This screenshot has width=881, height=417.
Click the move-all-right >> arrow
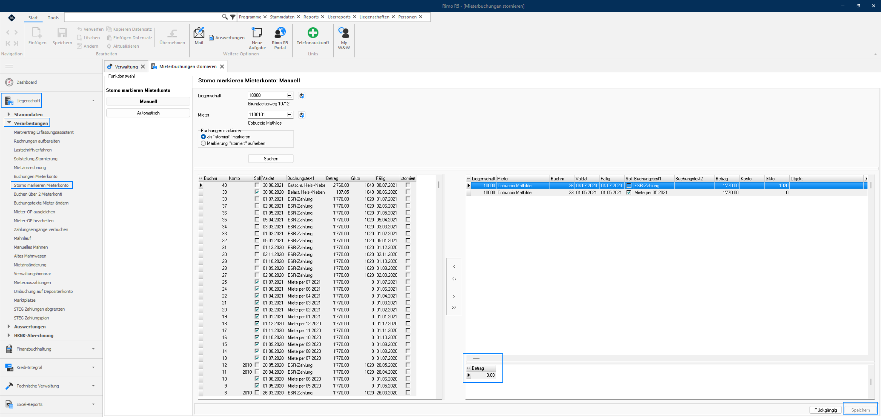[454, 308]
